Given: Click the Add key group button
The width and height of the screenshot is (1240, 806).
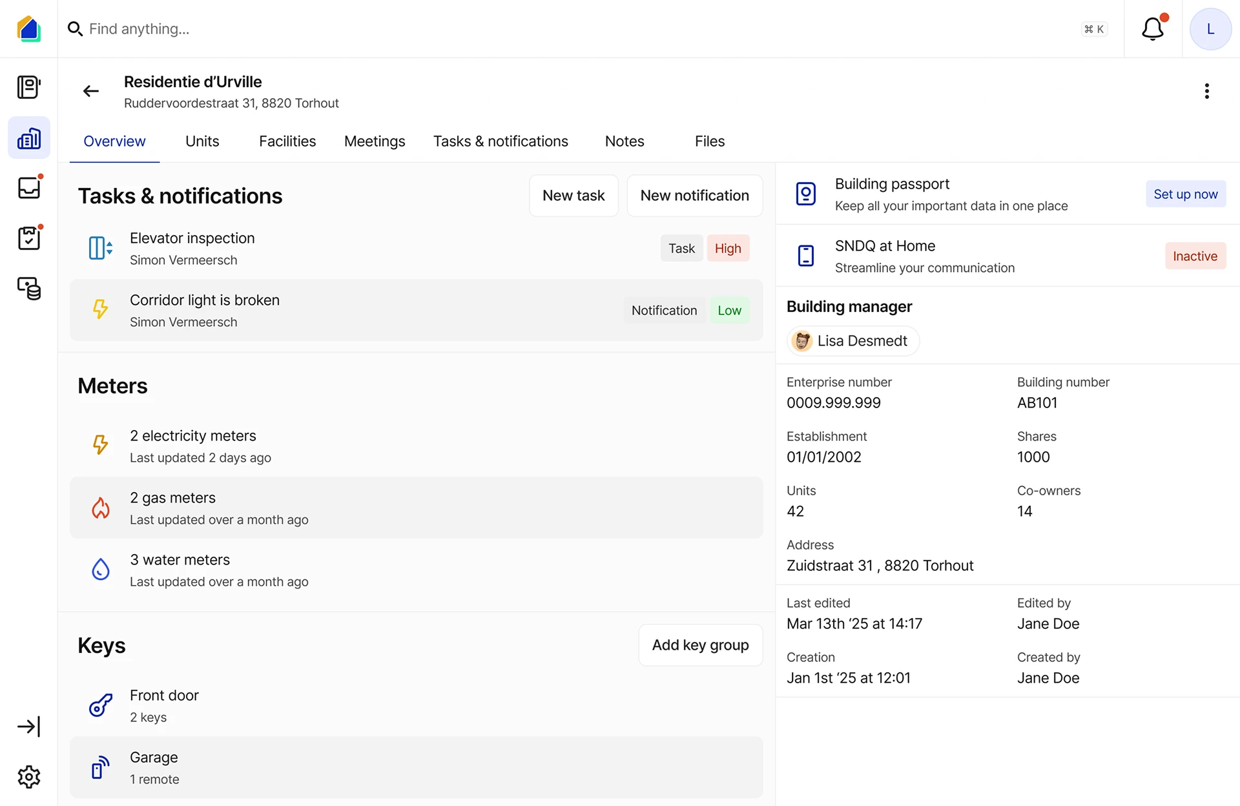Looking at the screenshot, I should pyautogui.click(x=700, y=645).
